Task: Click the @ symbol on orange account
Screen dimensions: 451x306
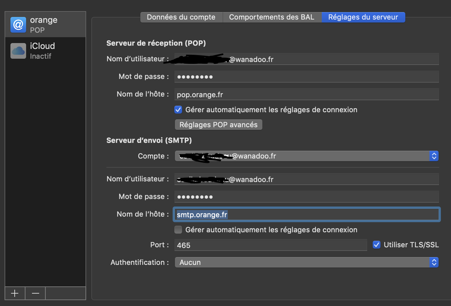Action: (x=18, y=24)
